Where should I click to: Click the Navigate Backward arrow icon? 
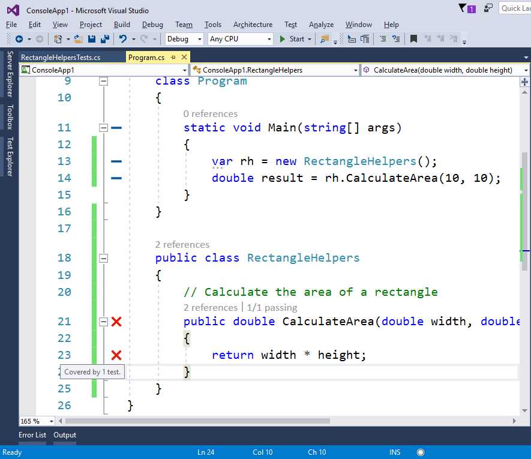pyautogui.click(x=19, y=38)
